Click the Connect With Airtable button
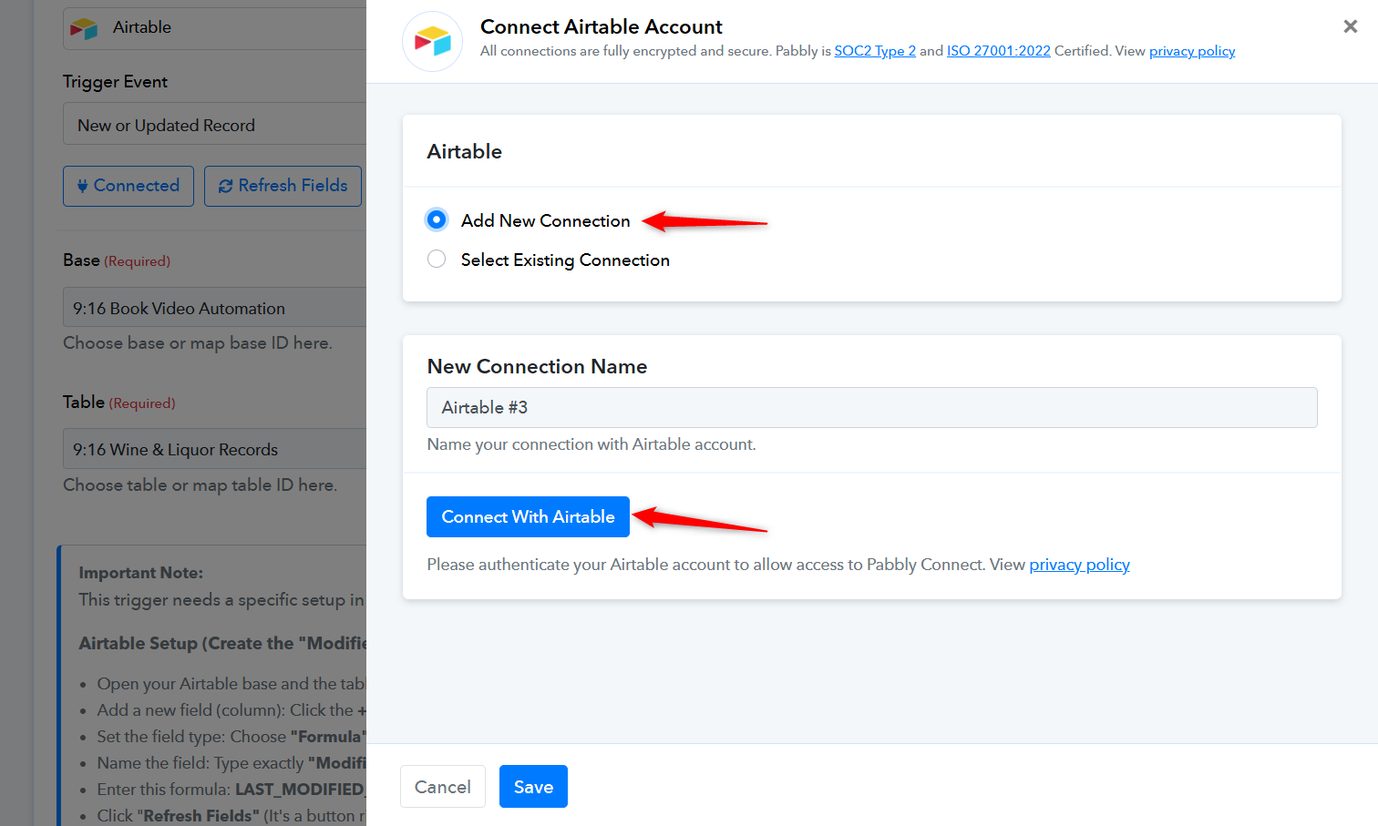 coord(528,516)
